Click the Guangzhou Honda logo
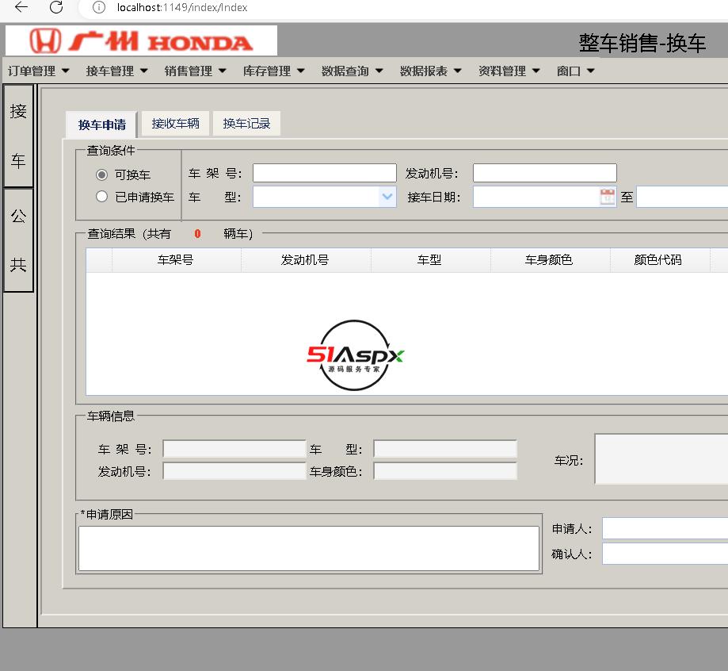The height and width of the screenshot is (671, 728). click(x=141, y=41)
